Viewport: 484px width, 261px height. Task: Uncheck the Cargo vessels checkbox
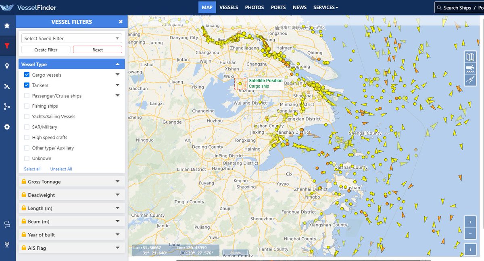(x=27, y=75)
